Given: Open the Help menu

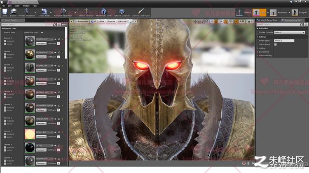Looking at the screenshot, I should pyautogui.click(x=35, y=6).
